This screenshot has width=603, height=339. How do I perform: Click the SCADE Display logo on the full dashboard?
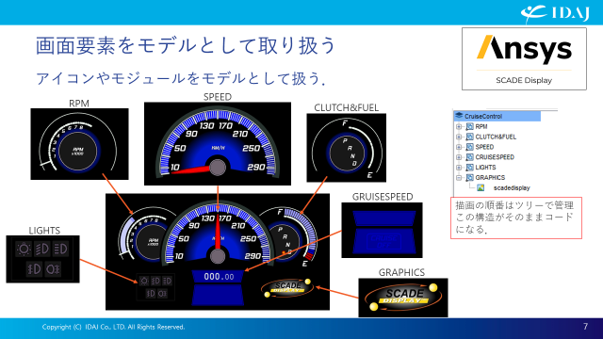[286, 288]
